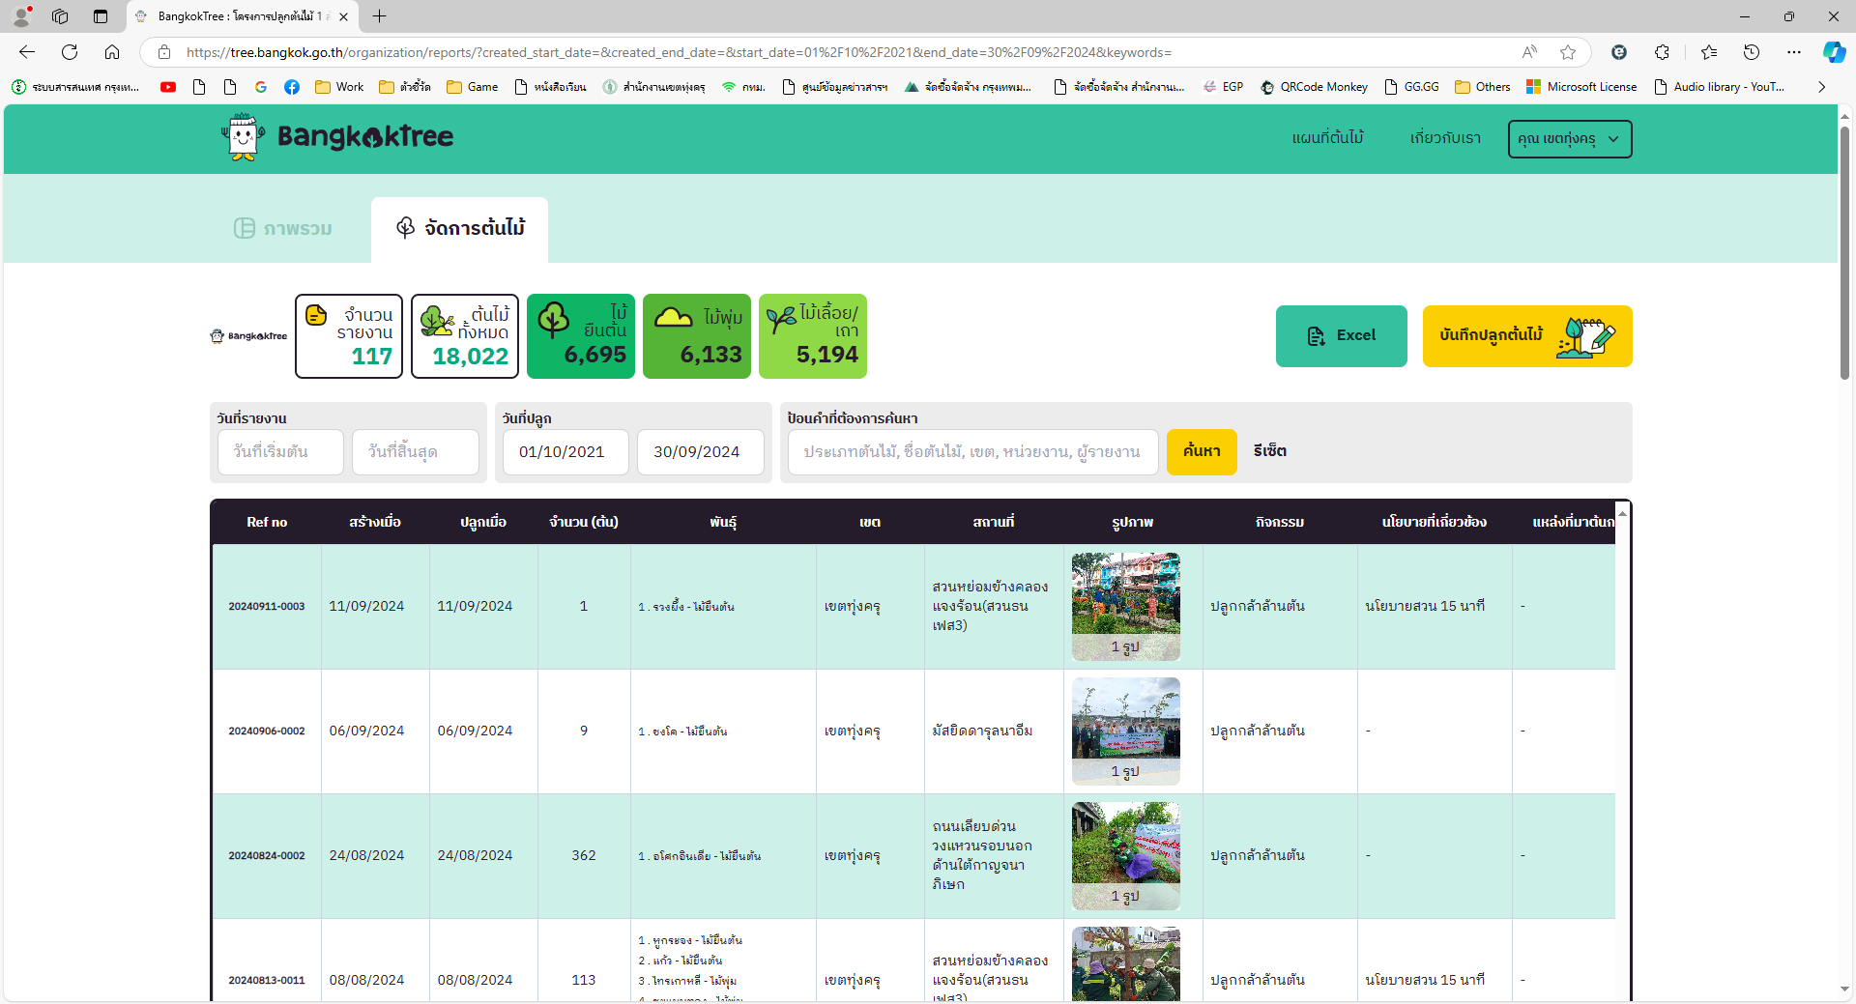Open the แผนที่ต้นไม้ tree map menu
Screen dimensions: 1856x1004
[1327, 139]
